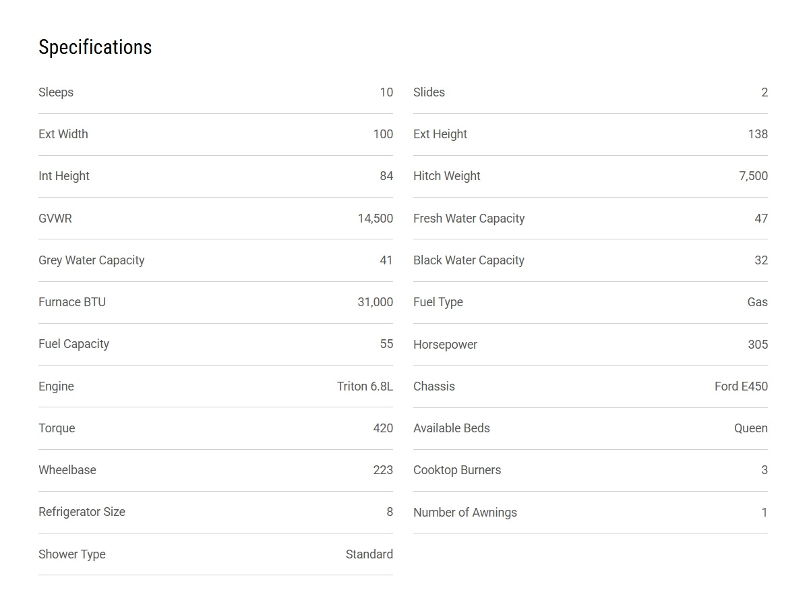Select the Hitch Weight value 7,500
809x607 pixels.
click(753, 176)
